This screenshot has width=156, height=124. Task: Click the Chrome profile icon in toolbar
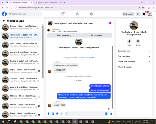coord(149,8)
